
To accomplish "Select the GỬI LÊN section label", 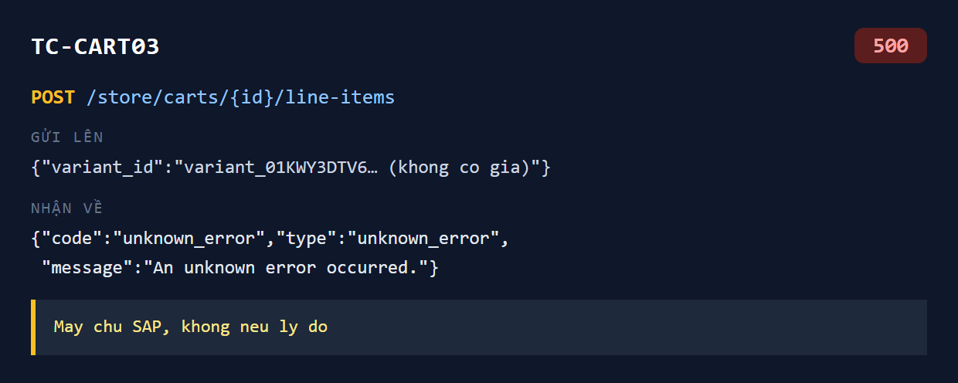I will point(67,137).
